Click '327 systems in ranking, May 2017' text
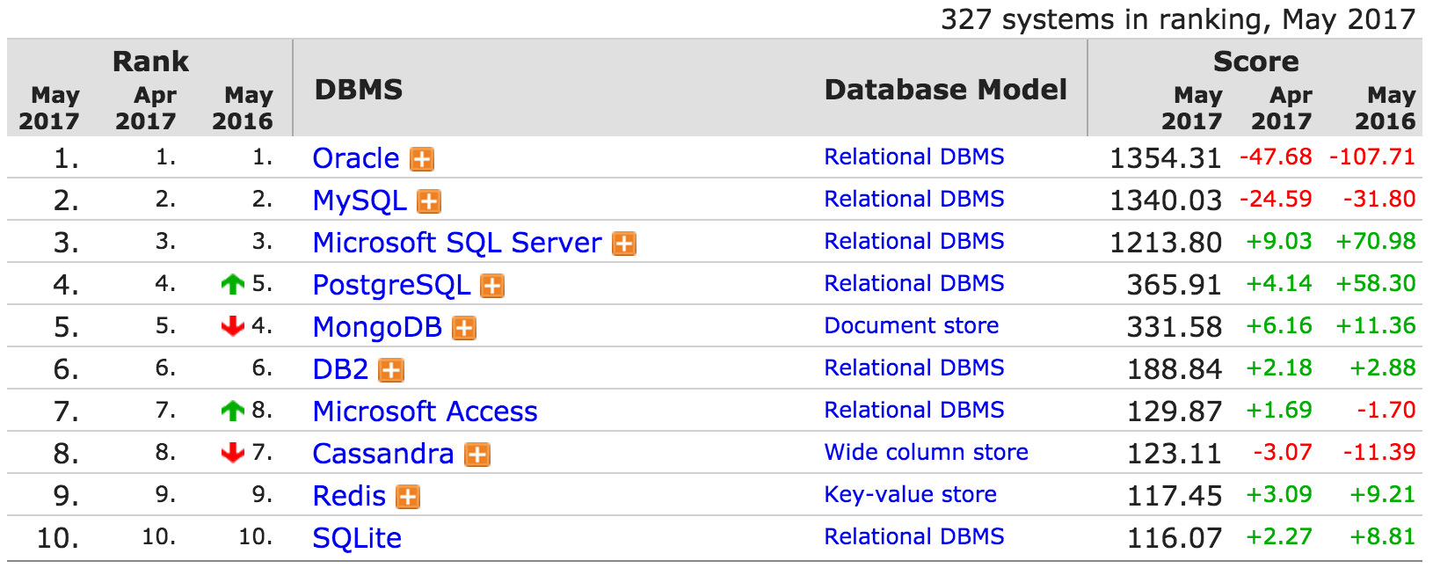The width and height of the screenshot is (1433, 568). [1178, 19]
